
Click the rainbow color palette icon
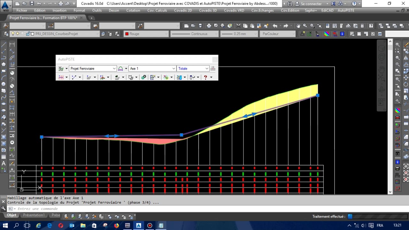(x=327, y=34)
